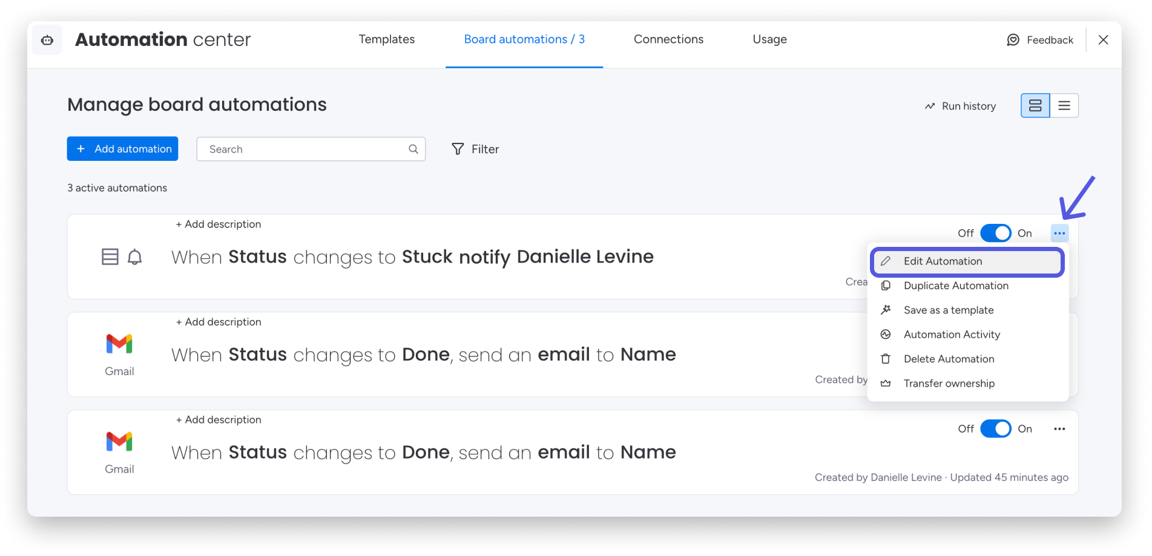The image size is (1152, 556).
Task: Click the Feedback speech bubble icon
Action: [x=1013, y=40]
